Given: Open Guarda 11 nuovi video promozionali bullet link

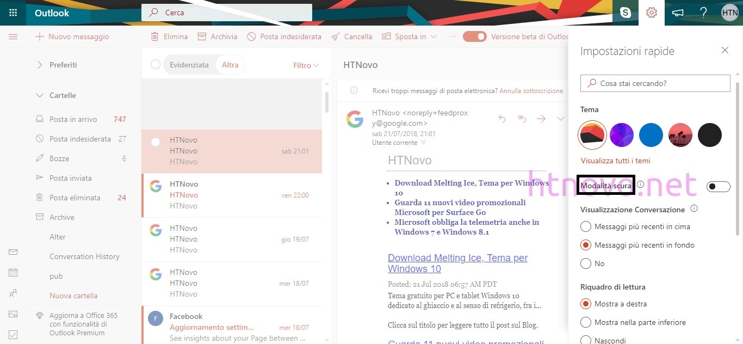Looking at the screenshot, I should tap(460, 207).
